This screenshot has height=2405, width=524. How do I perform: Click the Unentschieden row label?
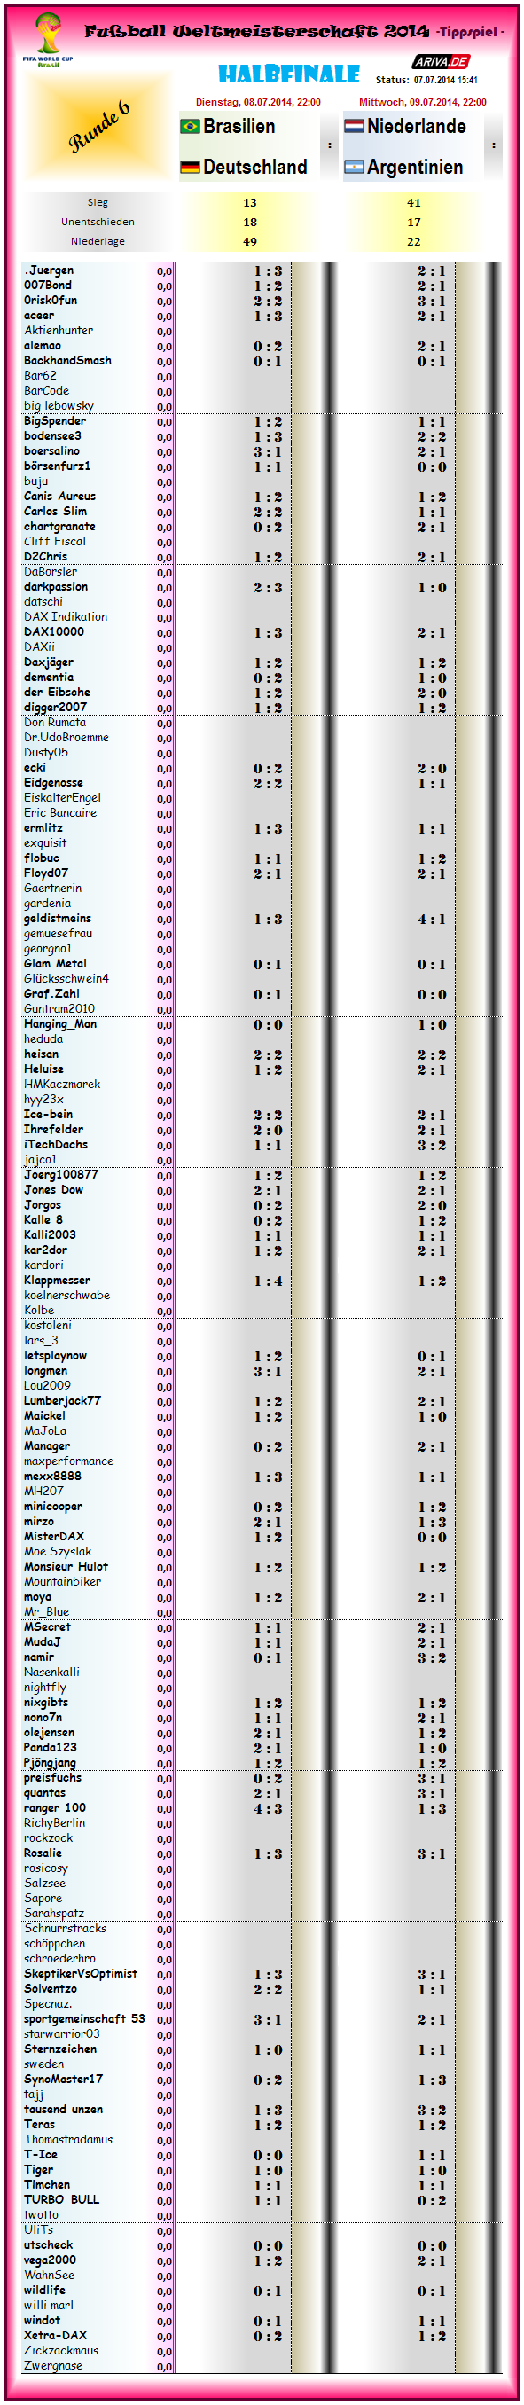tap(98, 223)
